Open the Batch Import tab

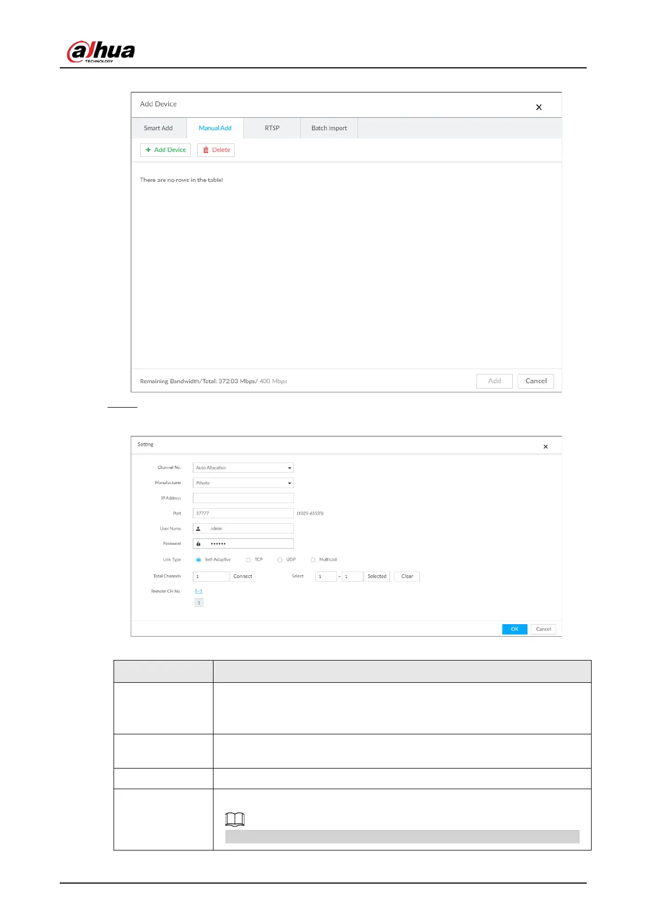click(329, 128)
